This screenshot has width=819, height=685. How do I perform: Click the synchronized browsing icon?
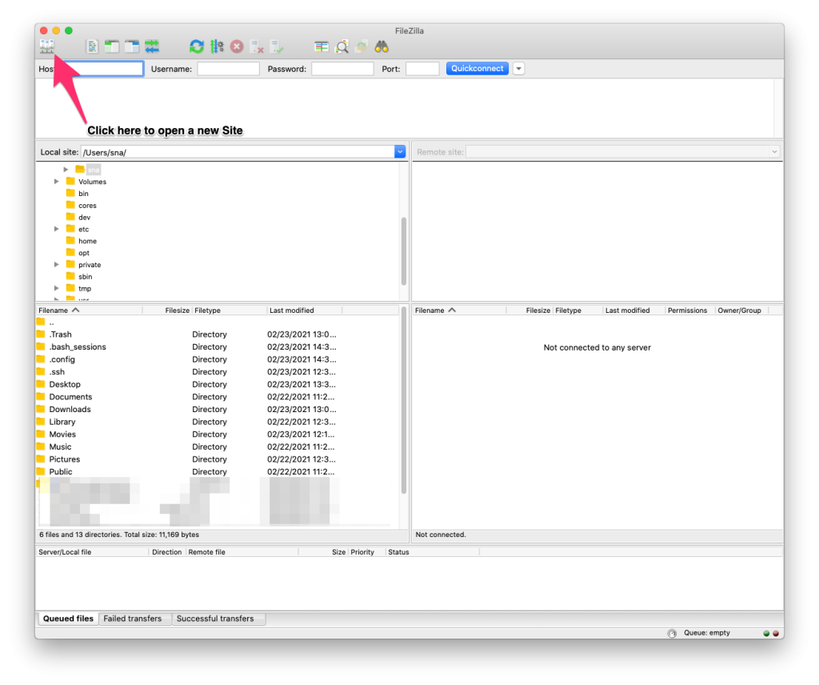pos(362,46)
